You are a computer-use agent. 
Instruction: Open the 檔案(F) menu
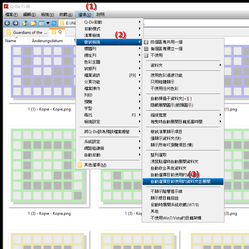[x=11, y=15]
